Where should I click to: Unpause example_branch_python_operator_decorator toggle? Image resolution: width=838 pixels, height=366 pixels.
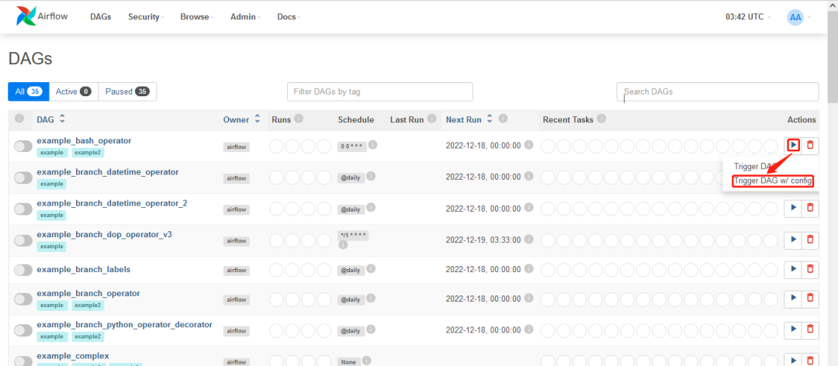pos(23,331)
